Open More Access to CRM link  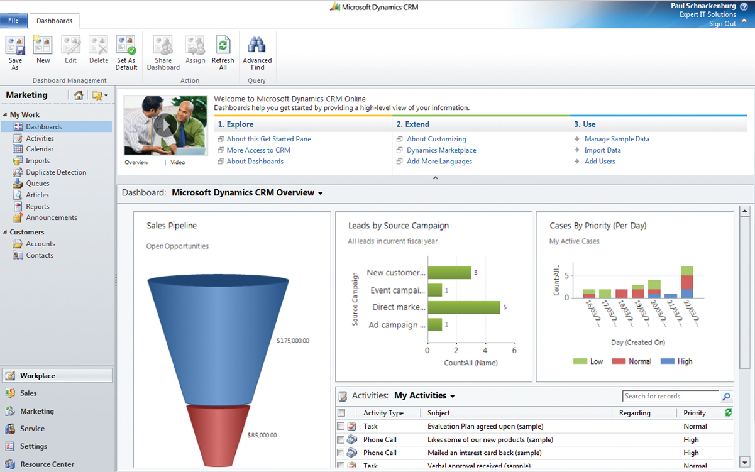click(x=258, y=150)
